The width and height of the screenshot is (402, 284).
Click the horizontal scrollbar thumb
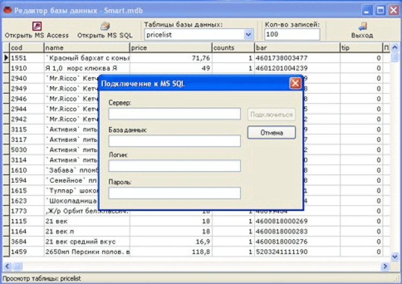click(18, 266)
